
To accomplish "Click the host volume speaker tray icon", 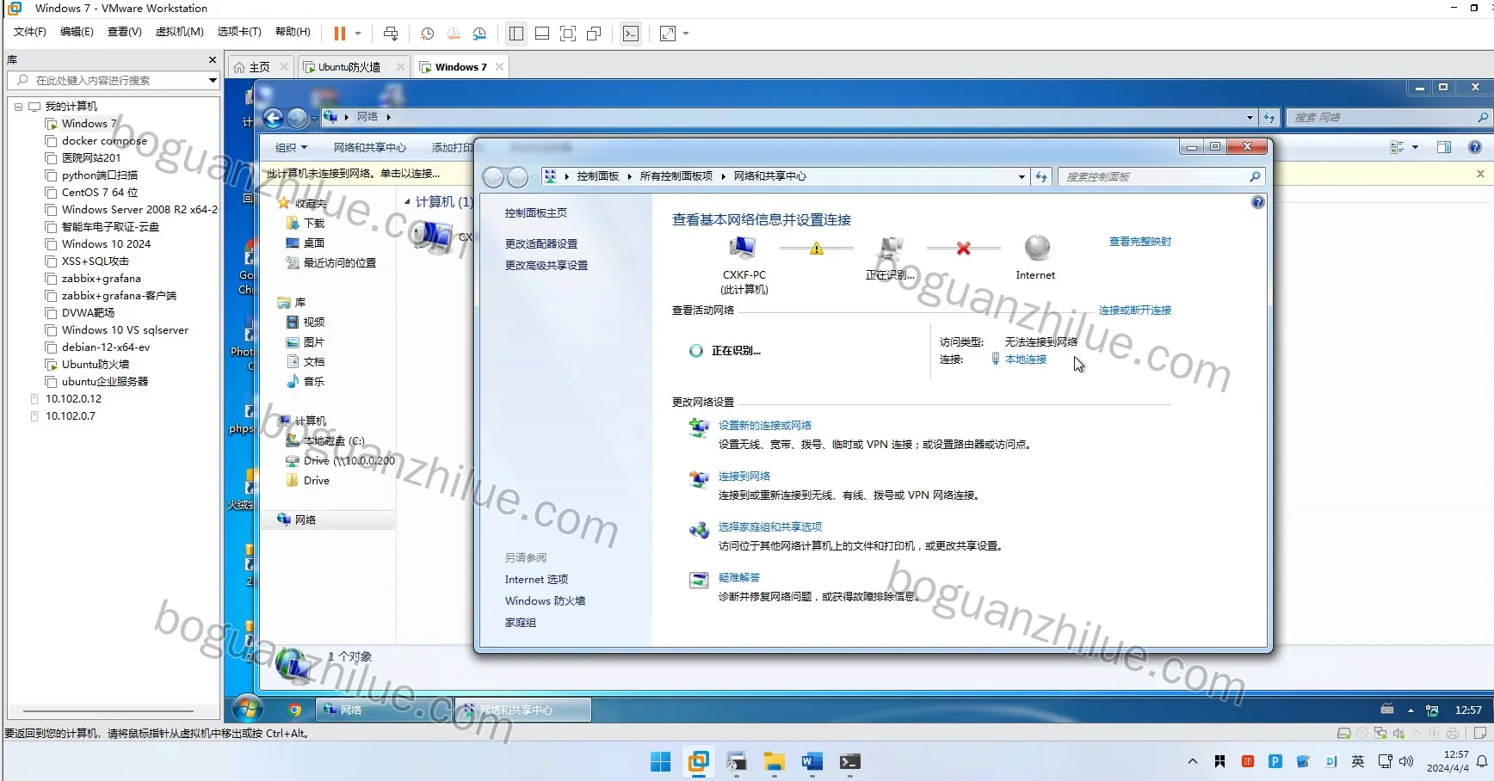I will click(x=1406, y=761).
